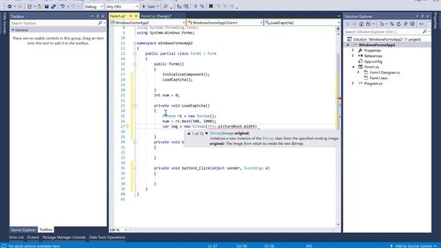
Task: Click the View Code icon in Solution Explorer
Action: tap(421, 24)
